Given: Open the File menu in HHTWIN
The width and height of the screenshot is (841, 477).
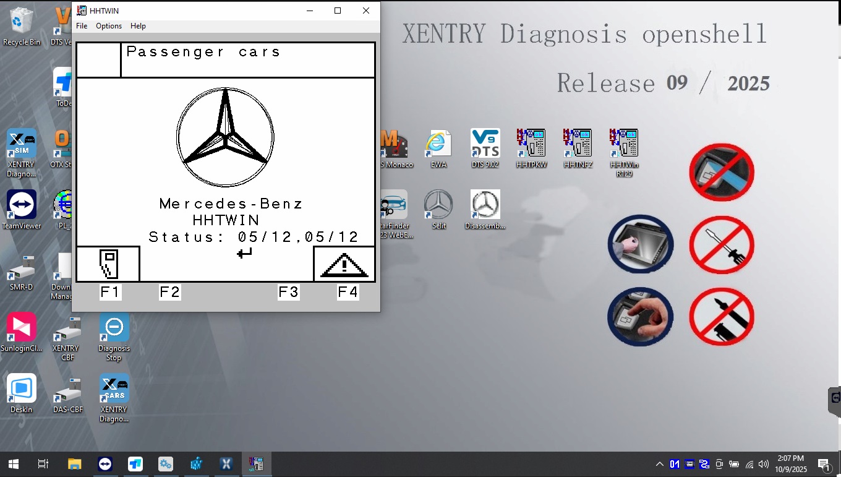Looking at the screenshot, I should pyautogui.click(x=82, y=26).
